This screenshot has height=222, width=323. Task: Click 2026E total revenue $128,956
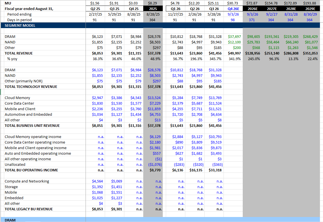click(252, 53)
